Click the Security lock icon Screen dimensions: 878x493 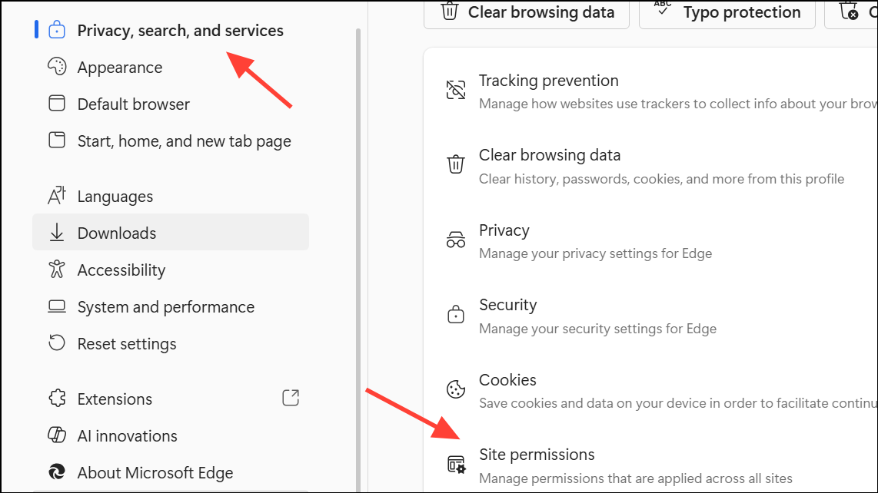coord(456,314)
